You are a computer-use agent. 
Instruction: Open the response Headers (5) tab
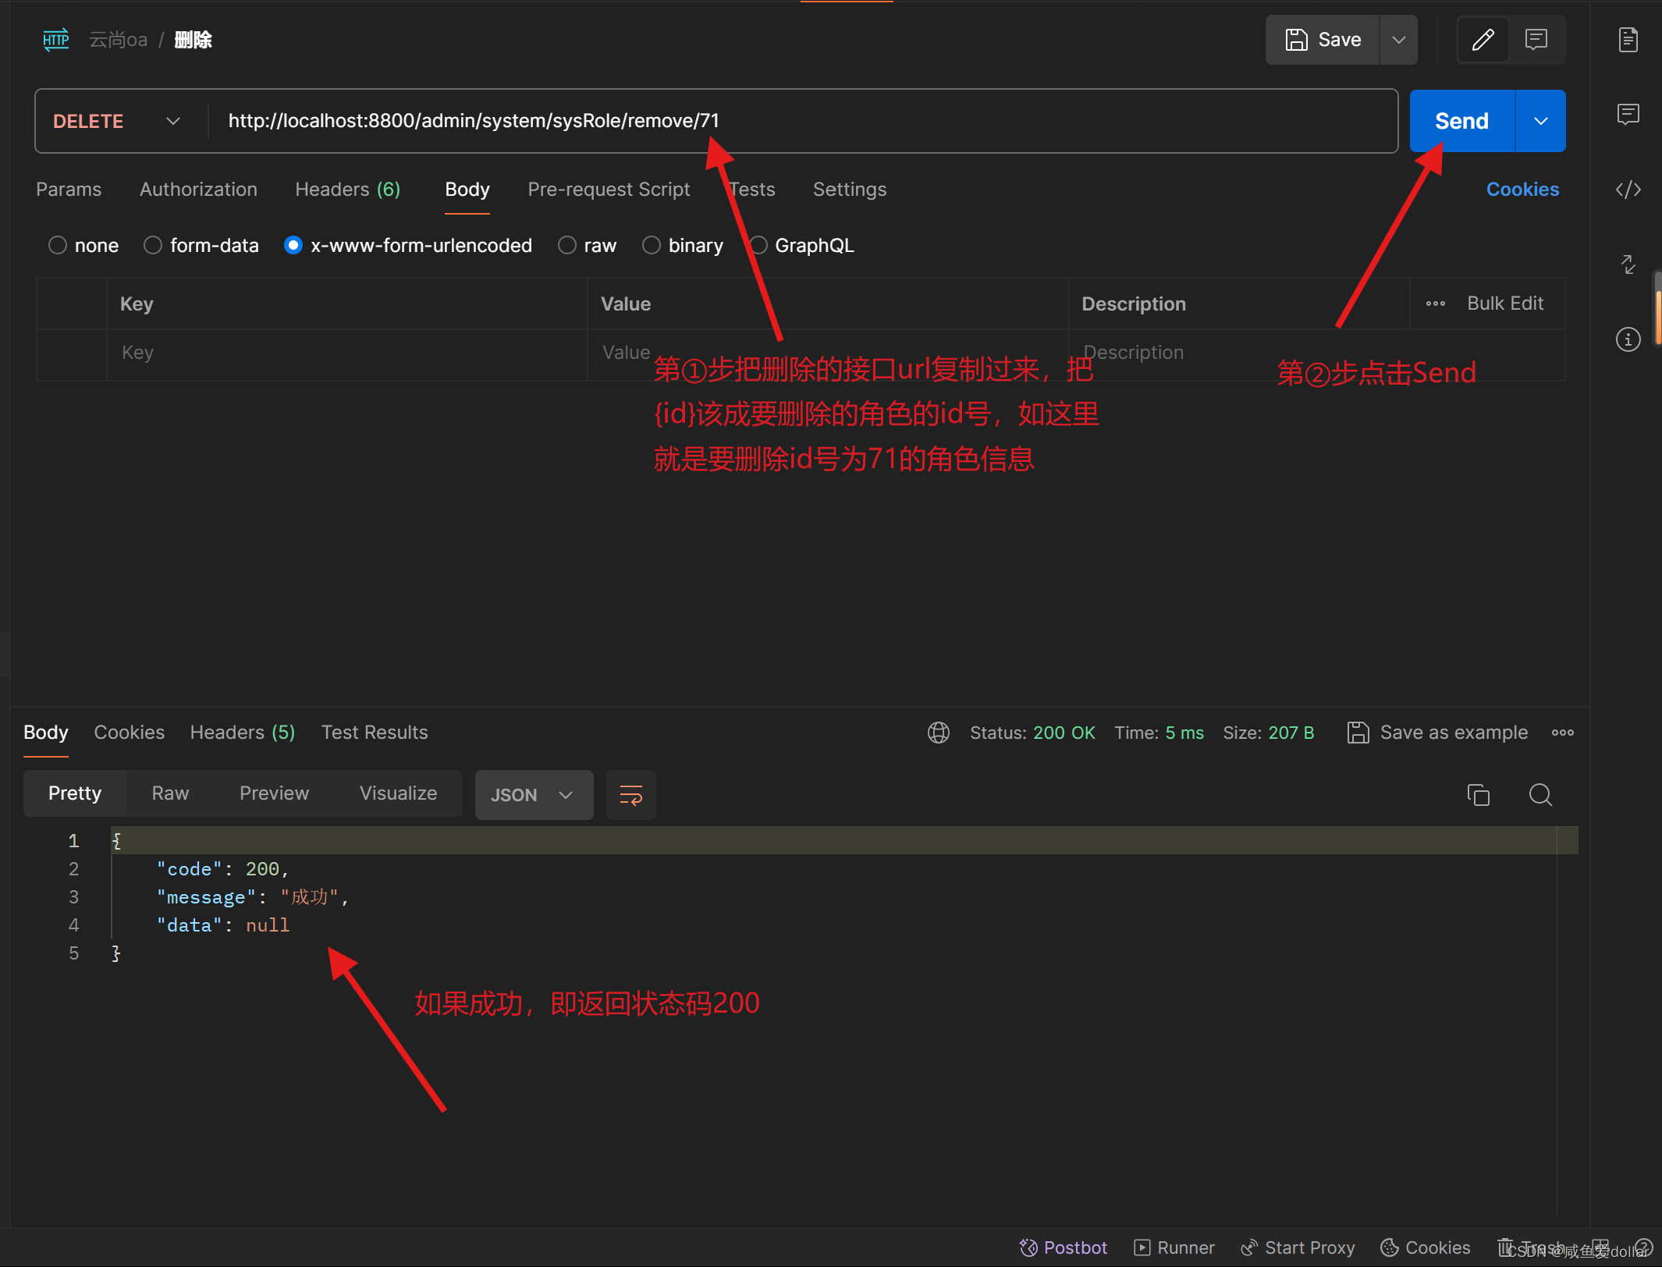[x=243, y=733]
